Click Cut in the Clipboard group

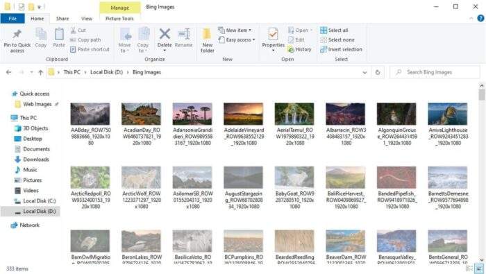(78, 31)
